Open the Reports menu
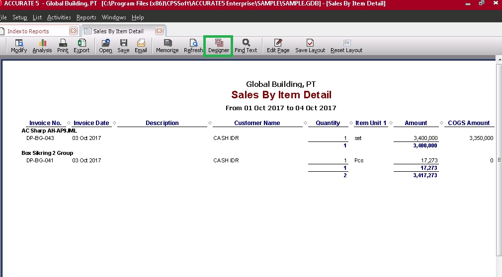 tap(86, 17)
